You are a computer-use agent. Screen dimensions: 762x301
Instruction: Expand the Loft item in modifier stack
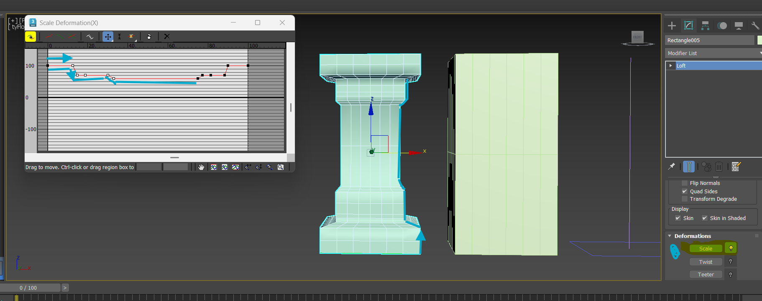click(670, 66)
